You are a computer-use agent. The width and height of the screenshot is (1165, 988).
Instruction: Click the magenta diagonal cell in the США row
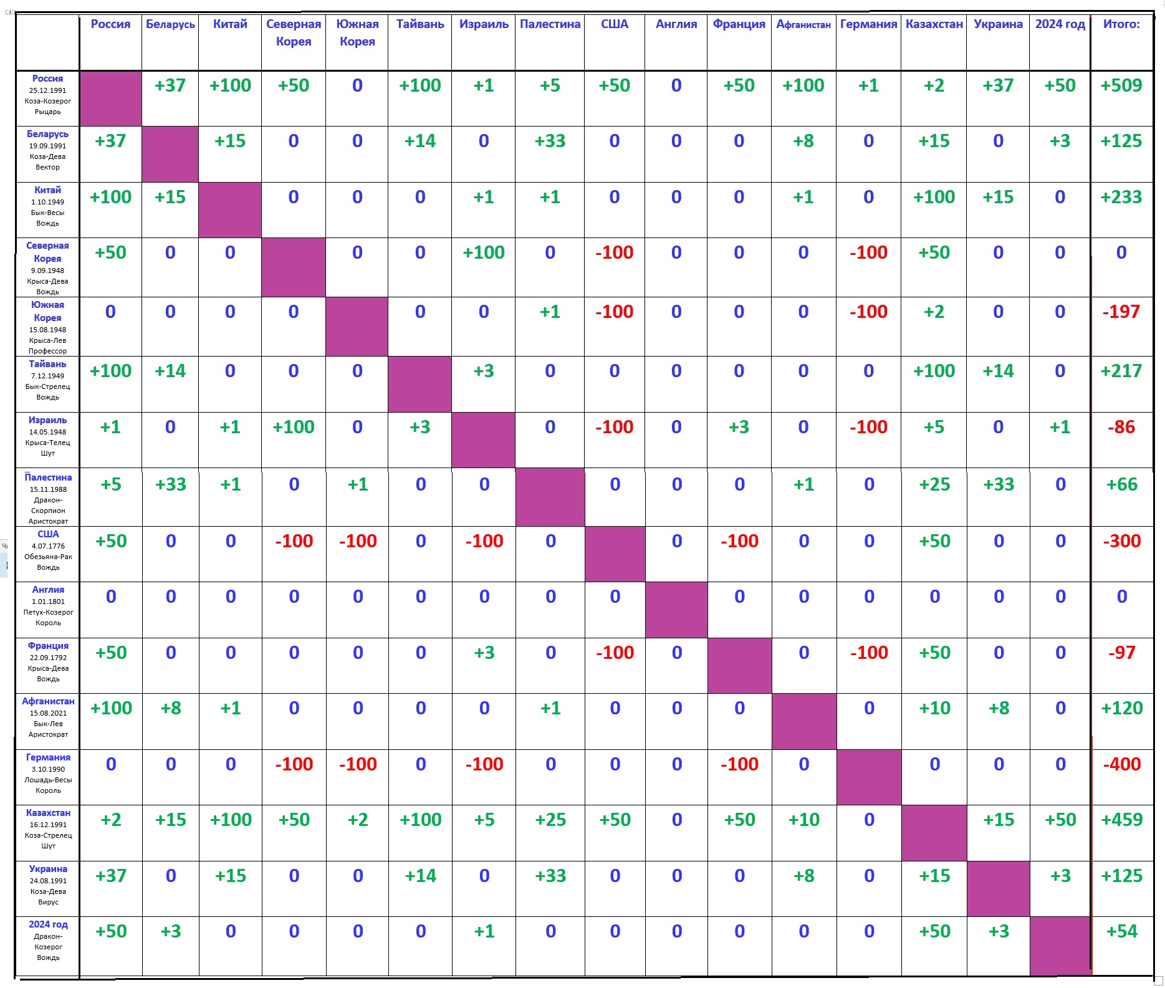point(615,554)
